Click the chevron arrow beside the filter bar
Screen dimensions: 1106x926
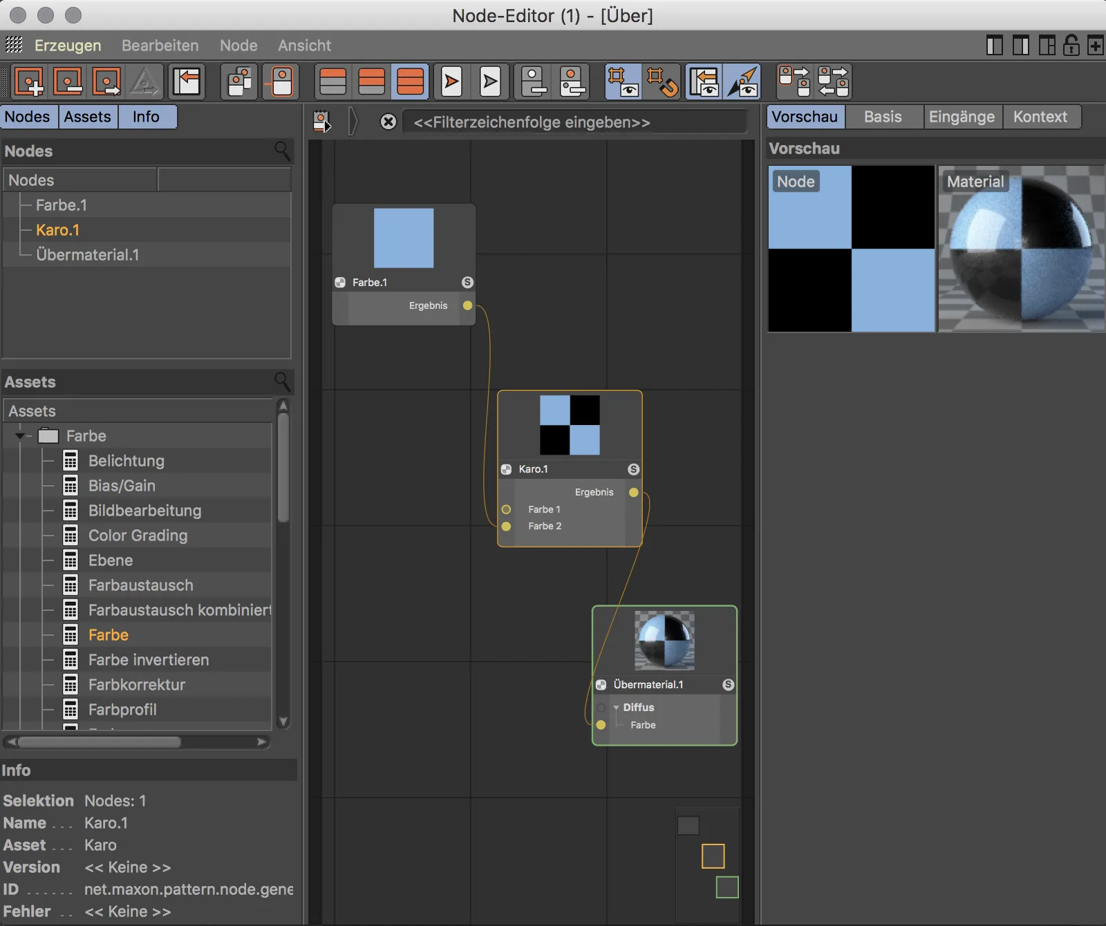(x=354, y=122)
